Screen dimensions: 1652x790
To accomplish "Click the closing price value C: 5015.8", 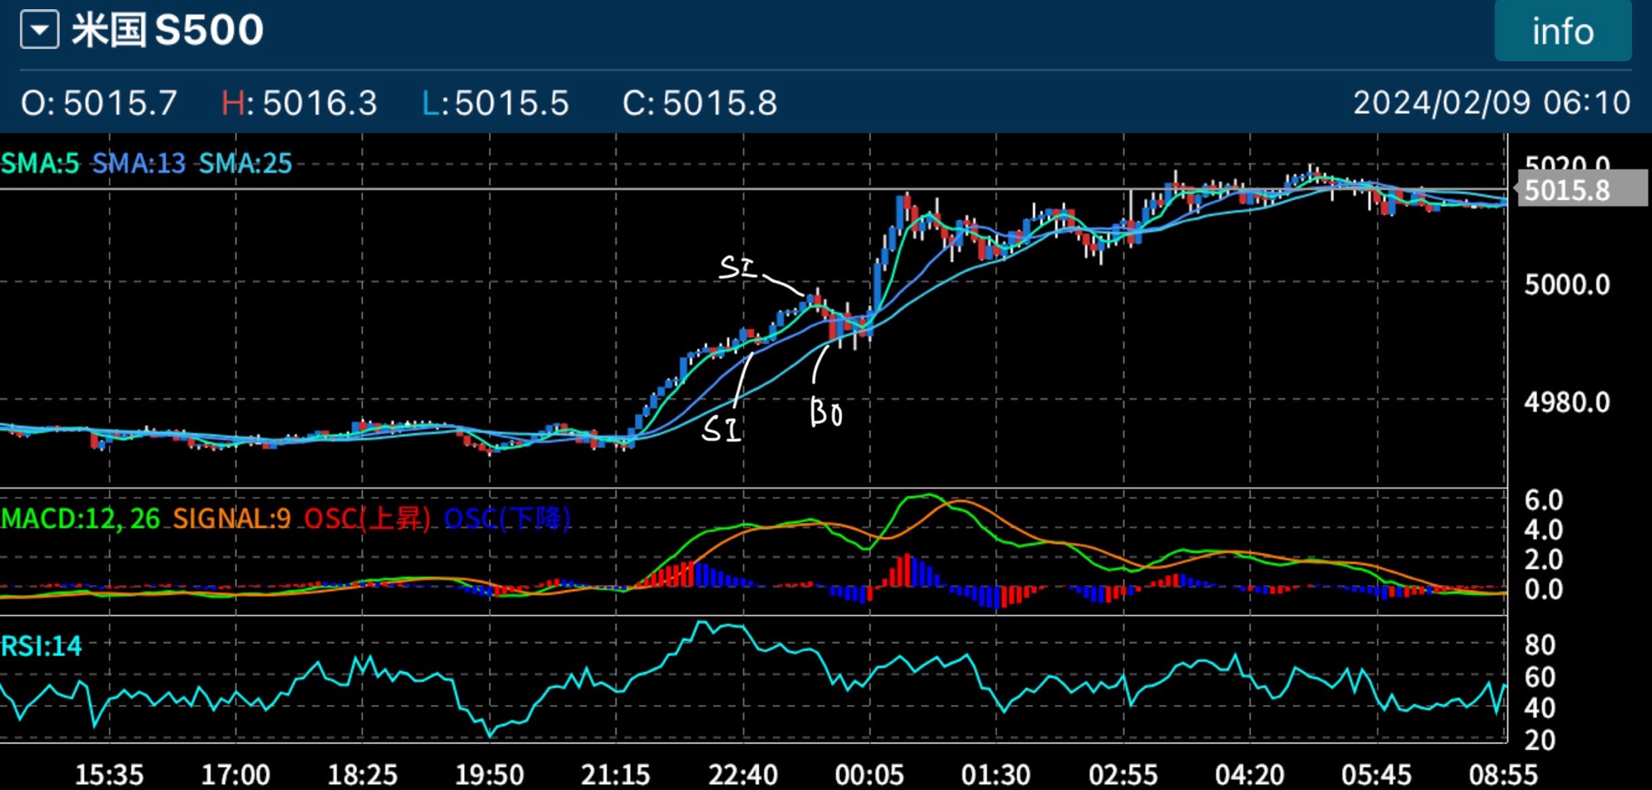I will [x=700, y=103].
